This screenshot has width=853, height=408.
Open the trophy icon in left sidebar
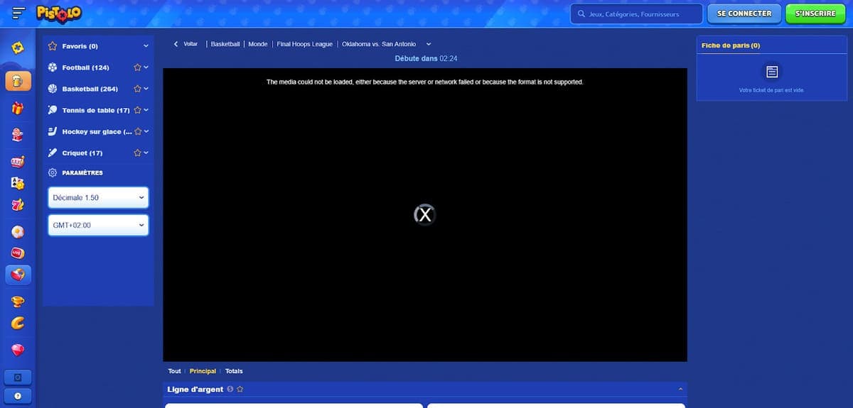point(18,300)
